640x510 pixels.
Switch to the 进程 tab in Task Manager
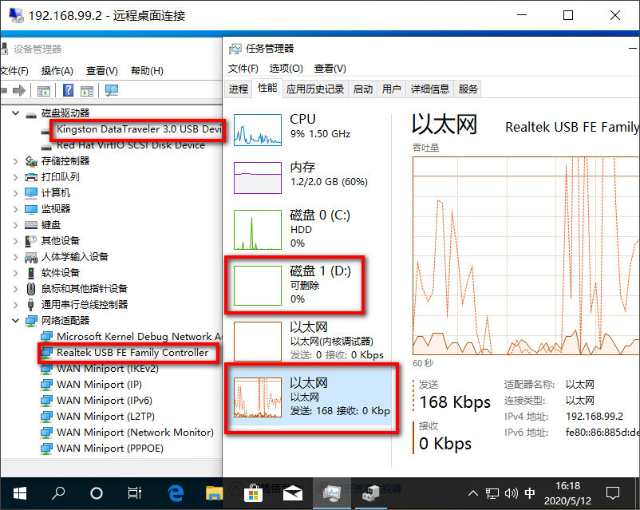point(239,89)
